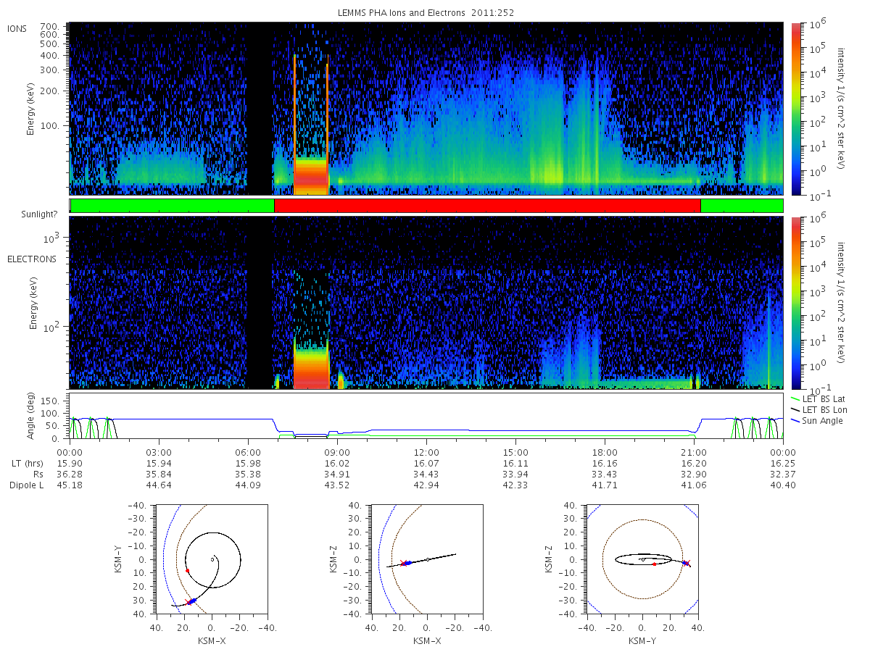Click the red segment of Sunlight bar
Screen dimensions: 870x652
[487, 206]
